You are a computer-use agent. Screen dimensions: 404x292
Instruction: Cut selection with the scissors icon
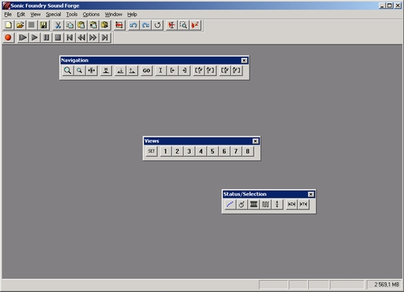pyautogui.click(x=58, y=25)
